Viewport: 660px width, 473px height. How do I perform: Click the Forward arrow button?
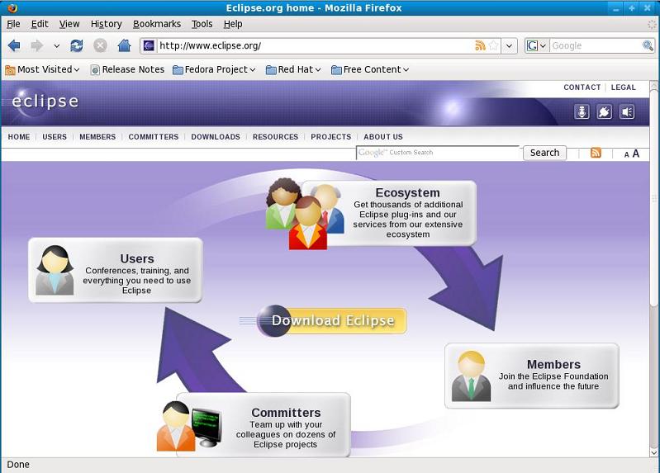(x=37, y=45)
